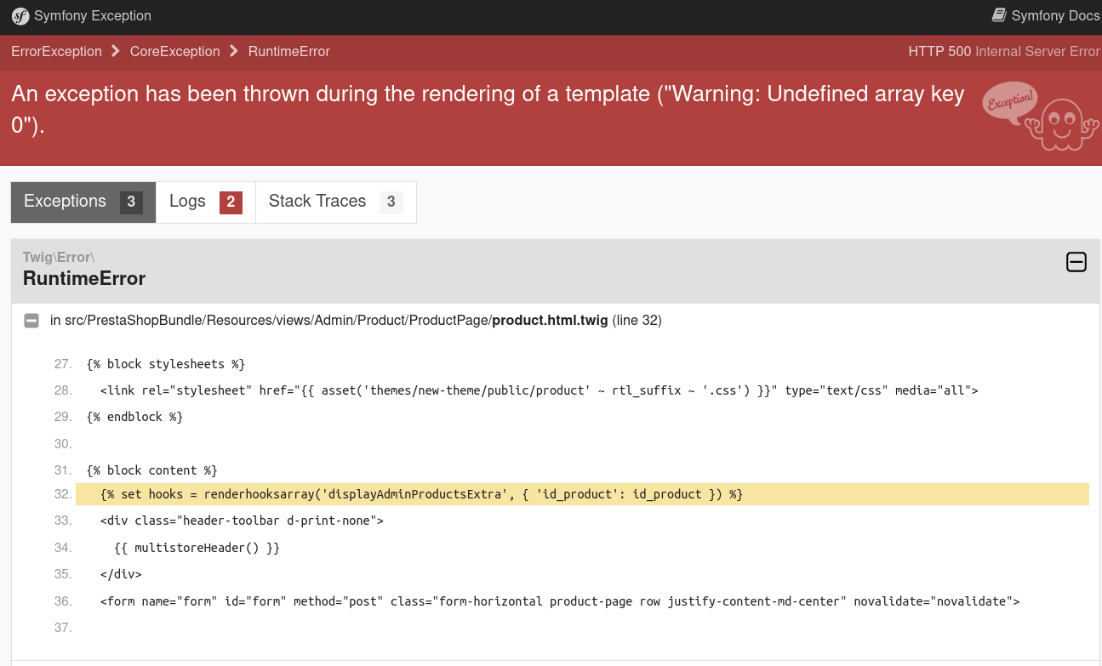Click the first breadcrumb chevron arrow

(x=116, y=52)
